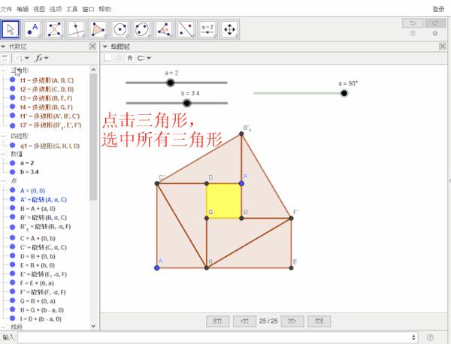Toggle visibility of triangle t3

click(x=12, y=98)
